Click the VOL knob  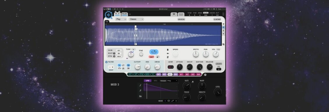216,54
